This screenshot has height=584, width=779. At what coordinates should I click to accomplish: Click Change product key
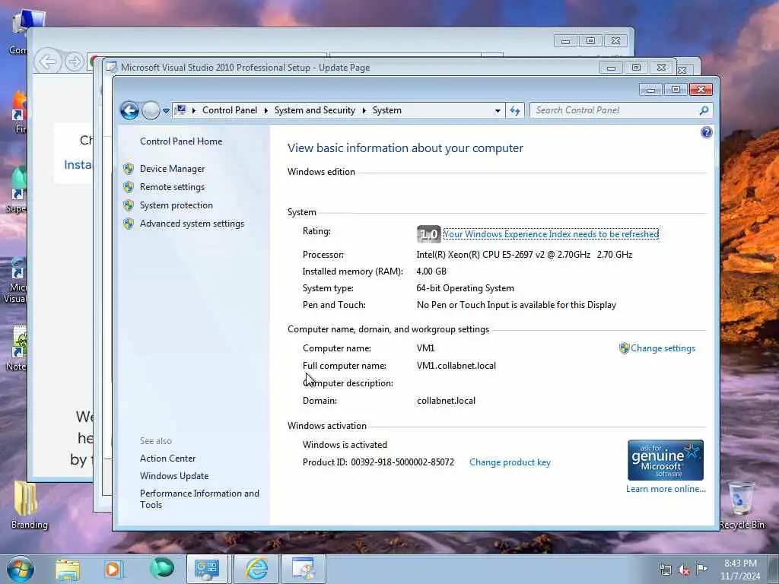point(510,462)
